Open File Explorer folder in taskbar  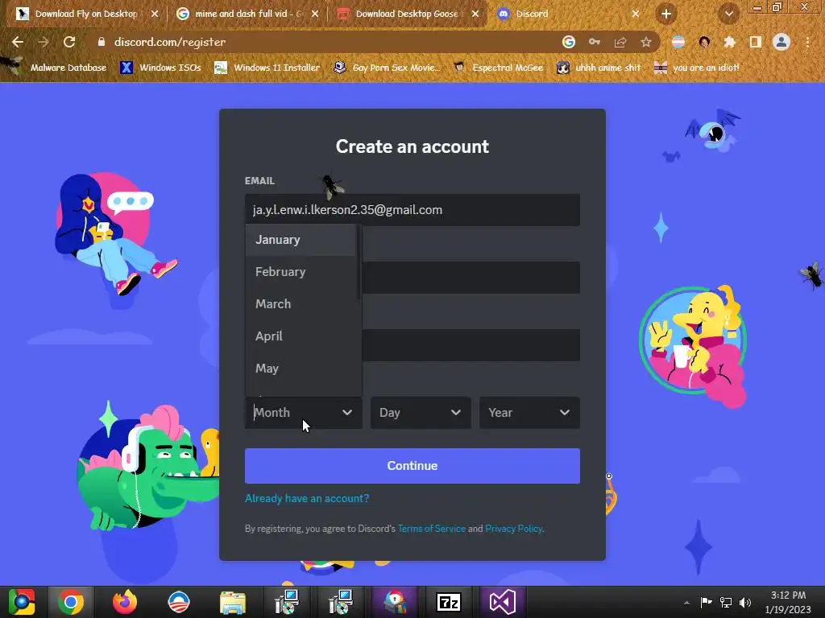[233, 602]
